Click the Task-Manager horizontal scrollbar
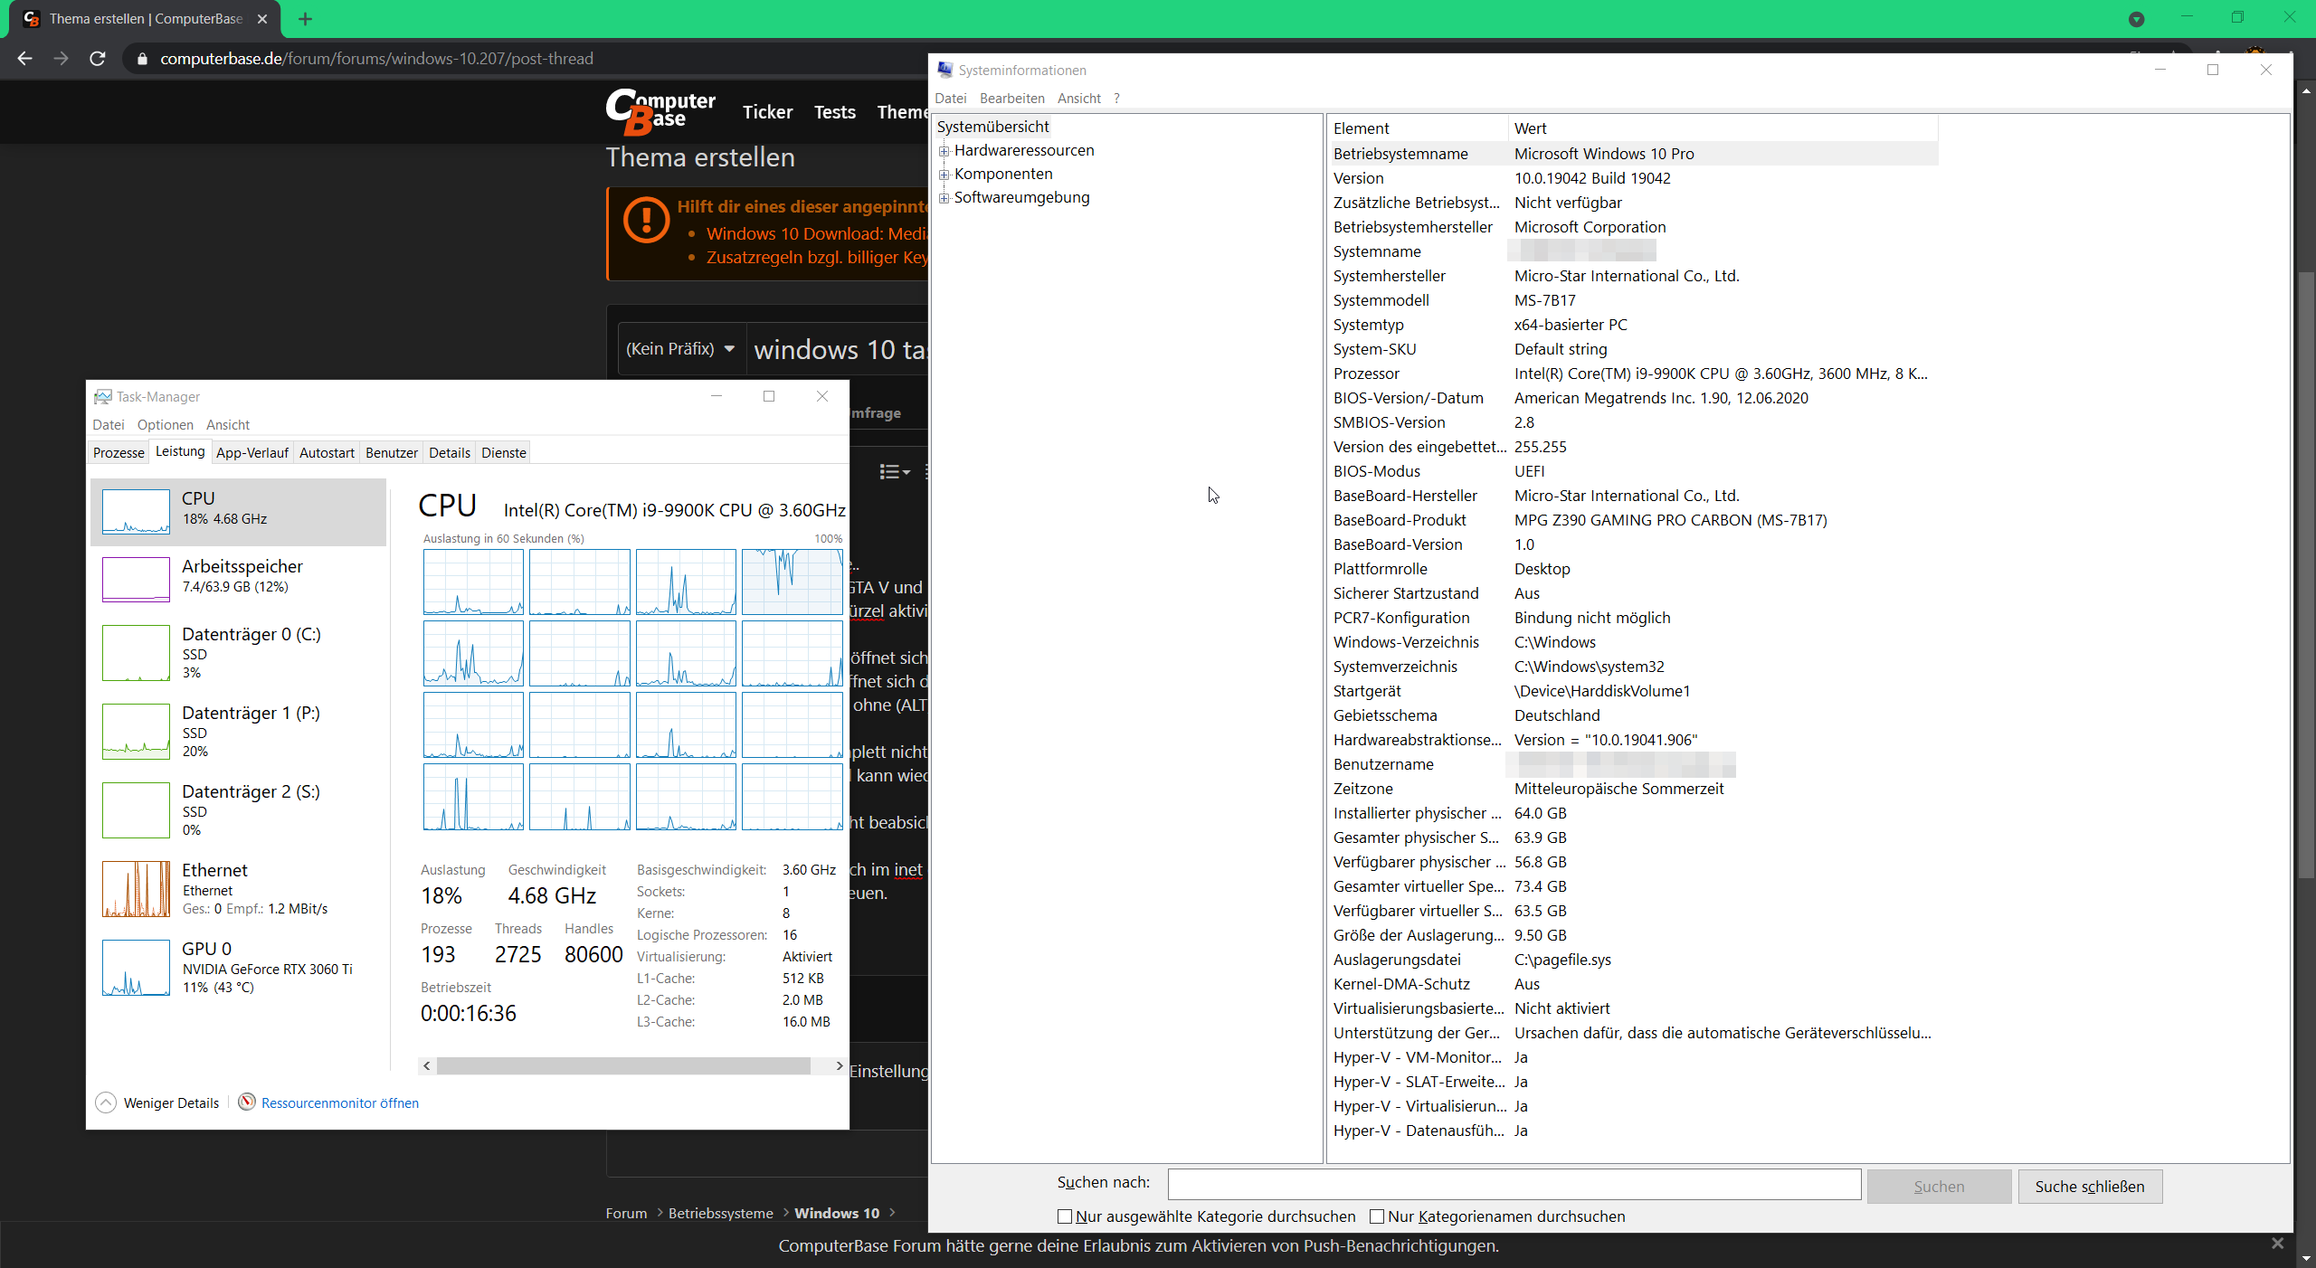Viewport: 2316px width, 1268px height. [624, 1066]
